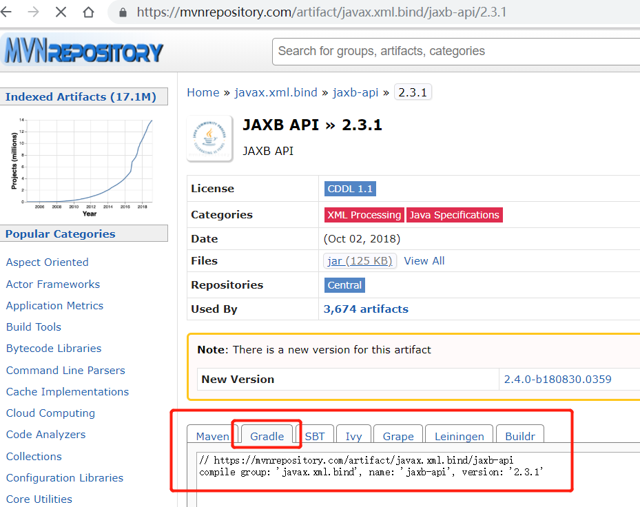Click the lock icon in address bar

coord(123,12)
